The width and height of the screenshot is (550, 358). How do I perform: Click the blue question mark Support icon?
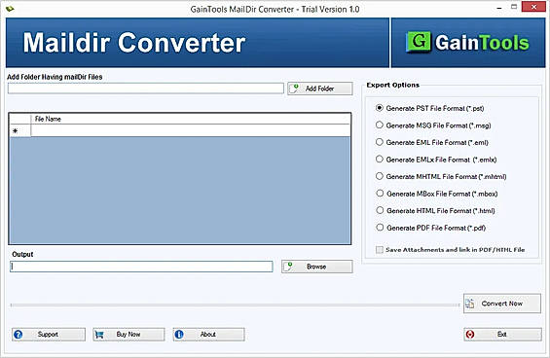pos(18,335)
